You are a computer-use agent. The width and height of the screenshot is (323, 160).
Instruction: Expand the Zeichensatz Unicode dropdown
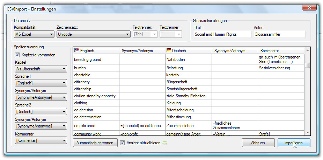pos(93,34)
